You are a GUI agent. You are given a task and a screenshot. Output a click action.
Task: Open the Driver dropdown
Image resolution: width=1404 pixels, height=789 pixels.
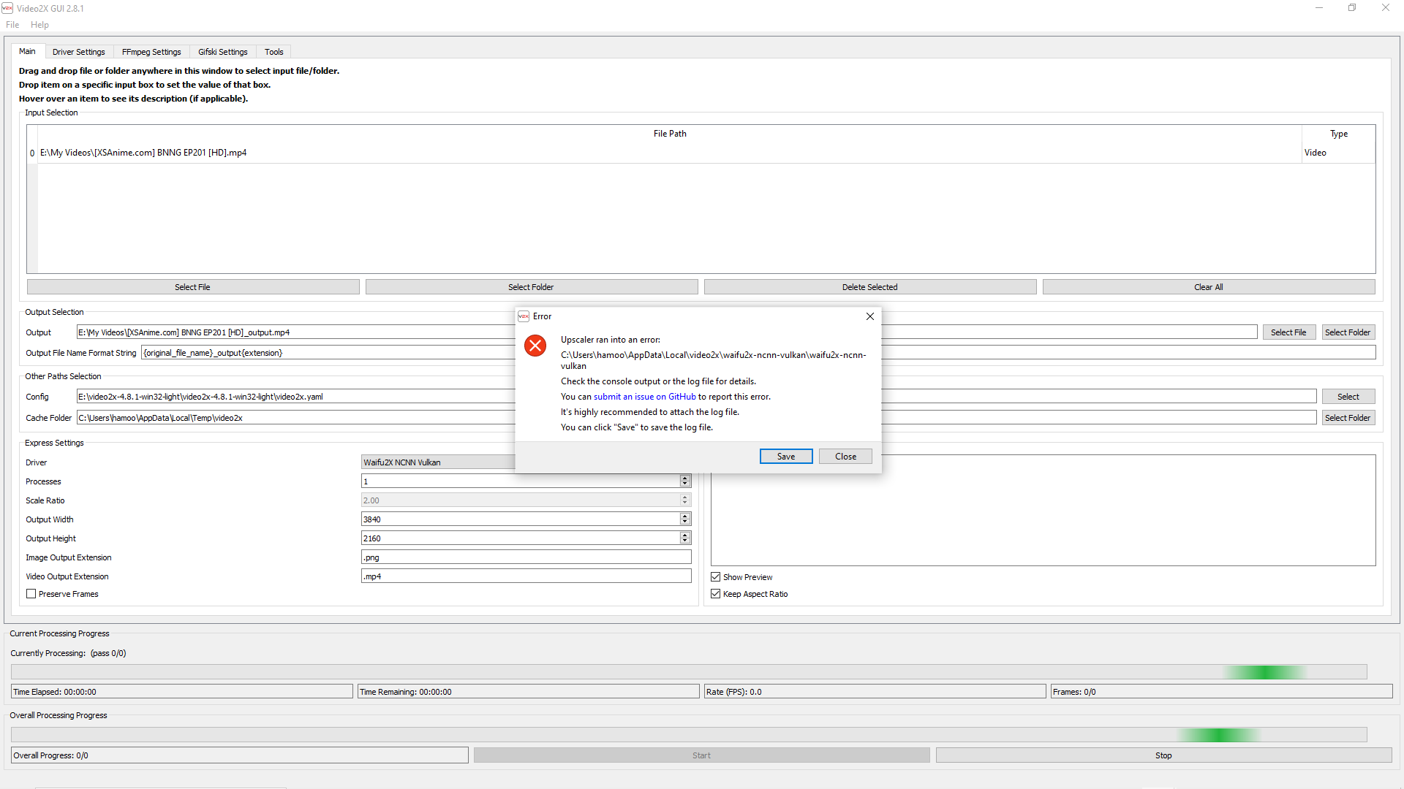point(439,462)
